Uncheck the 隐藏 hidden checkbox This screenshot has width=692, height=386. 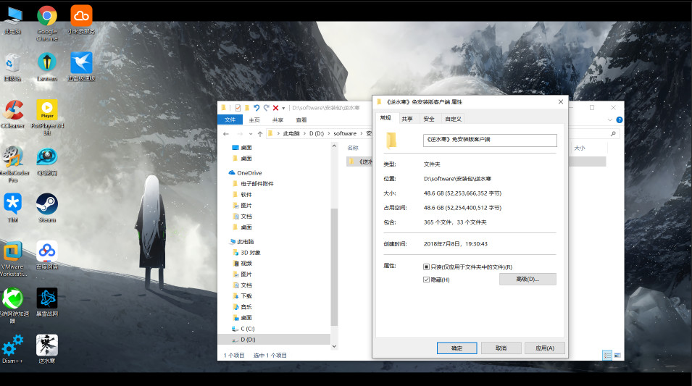[x=426, y=280]
